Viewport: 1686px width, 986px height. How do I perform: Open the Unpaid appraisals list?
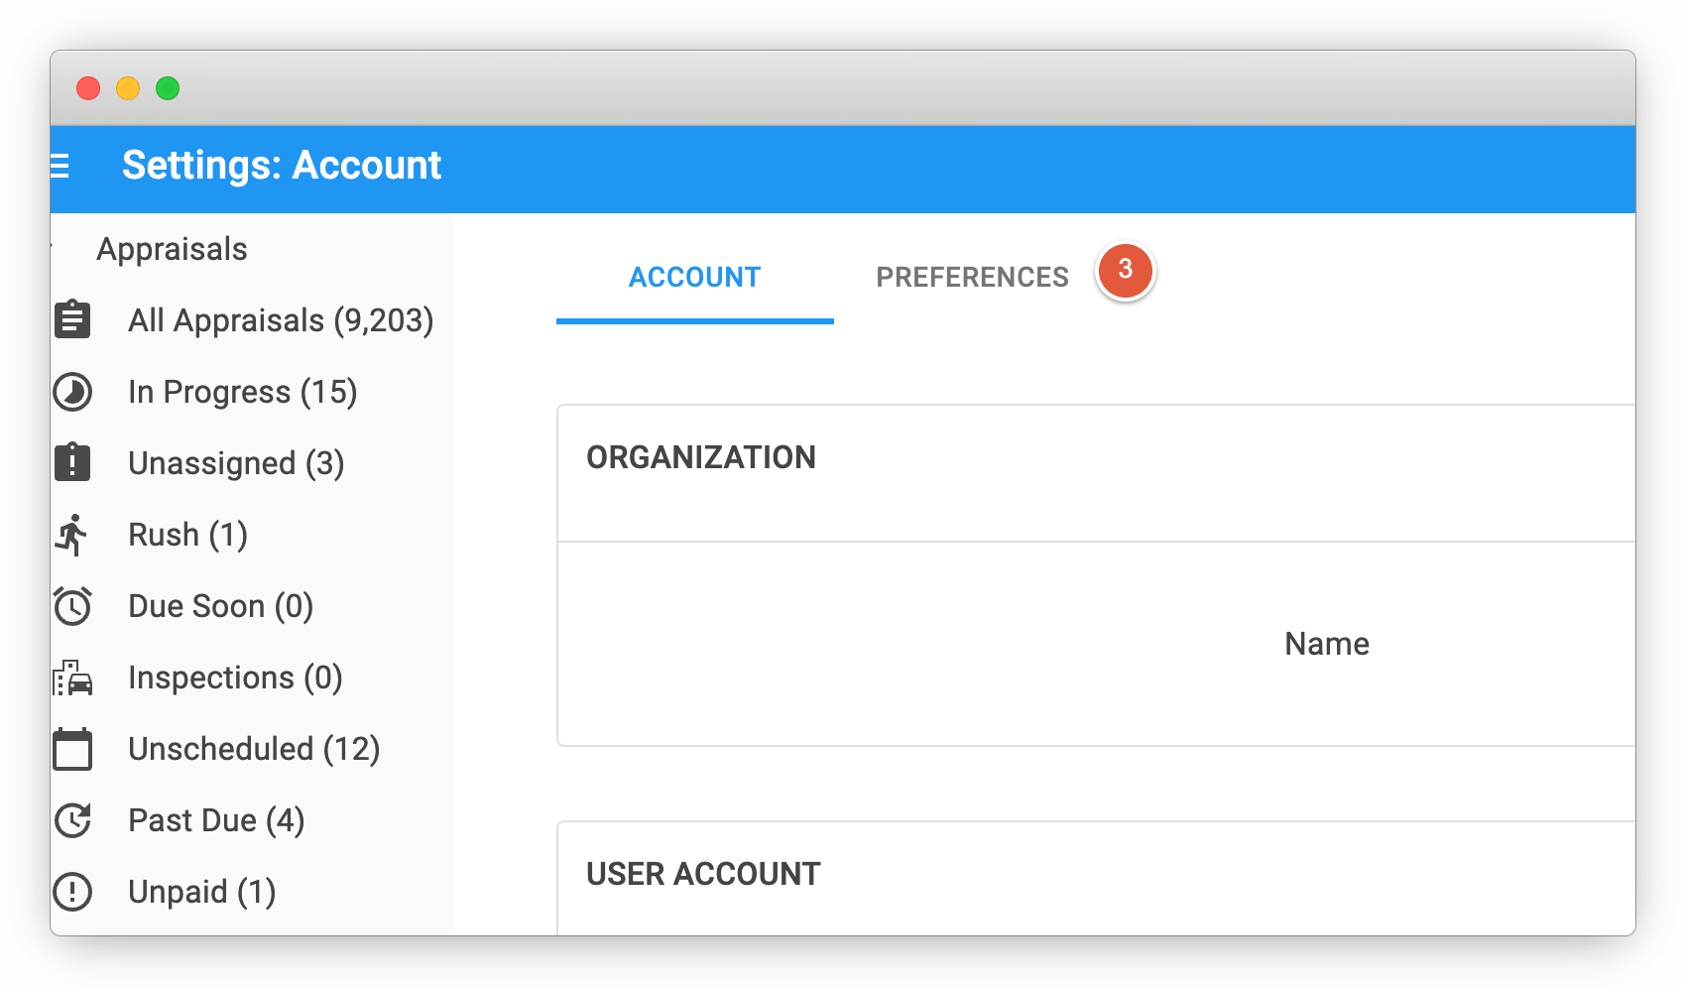click(201, 892)
